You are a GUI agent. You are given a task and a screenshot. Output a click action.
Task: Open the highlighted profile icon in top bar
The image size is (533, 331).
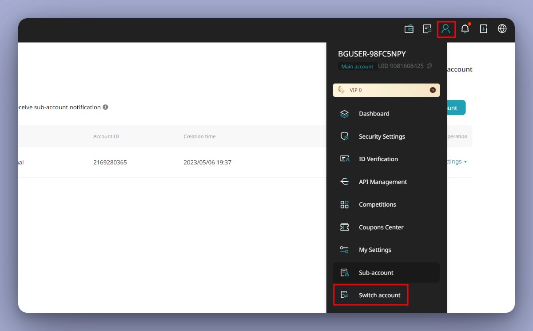click(446, 29)
